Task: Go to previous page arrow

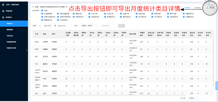Action: [x=201, y=98]
